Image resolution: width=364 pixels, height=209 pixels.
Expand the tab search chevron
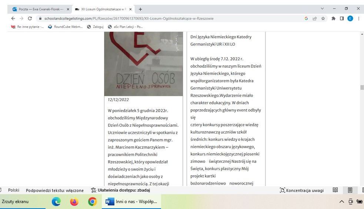click(x=322, y=9)
